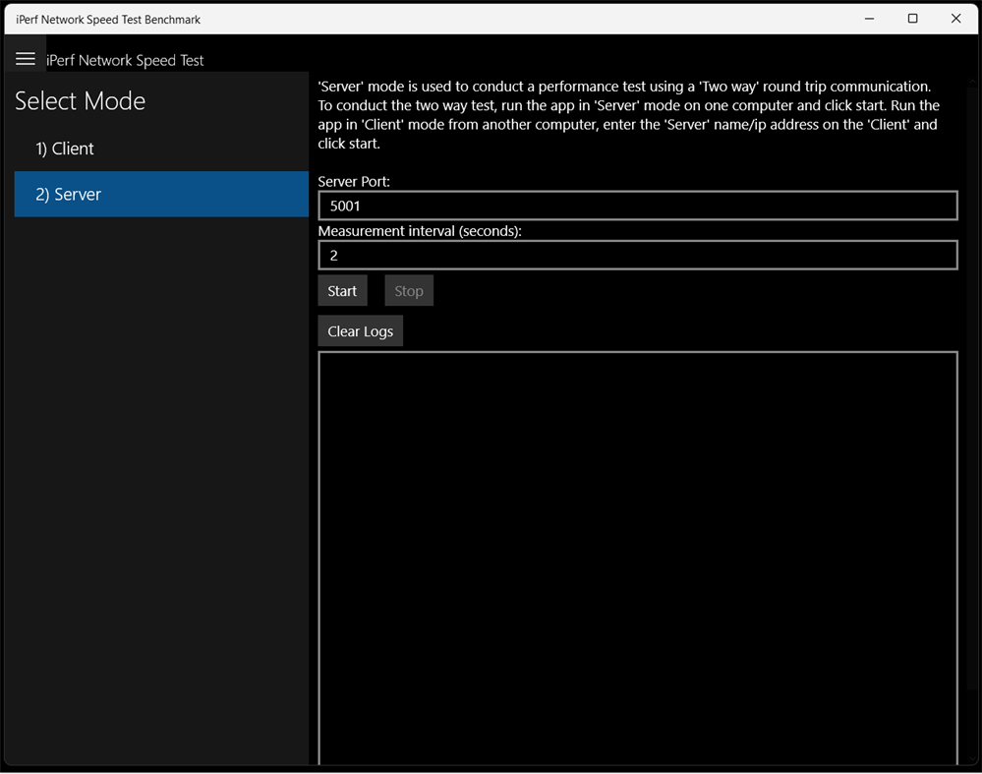Click the Select Mode heading
This screenshot has height=774, width=982.
tap(80, 100)
